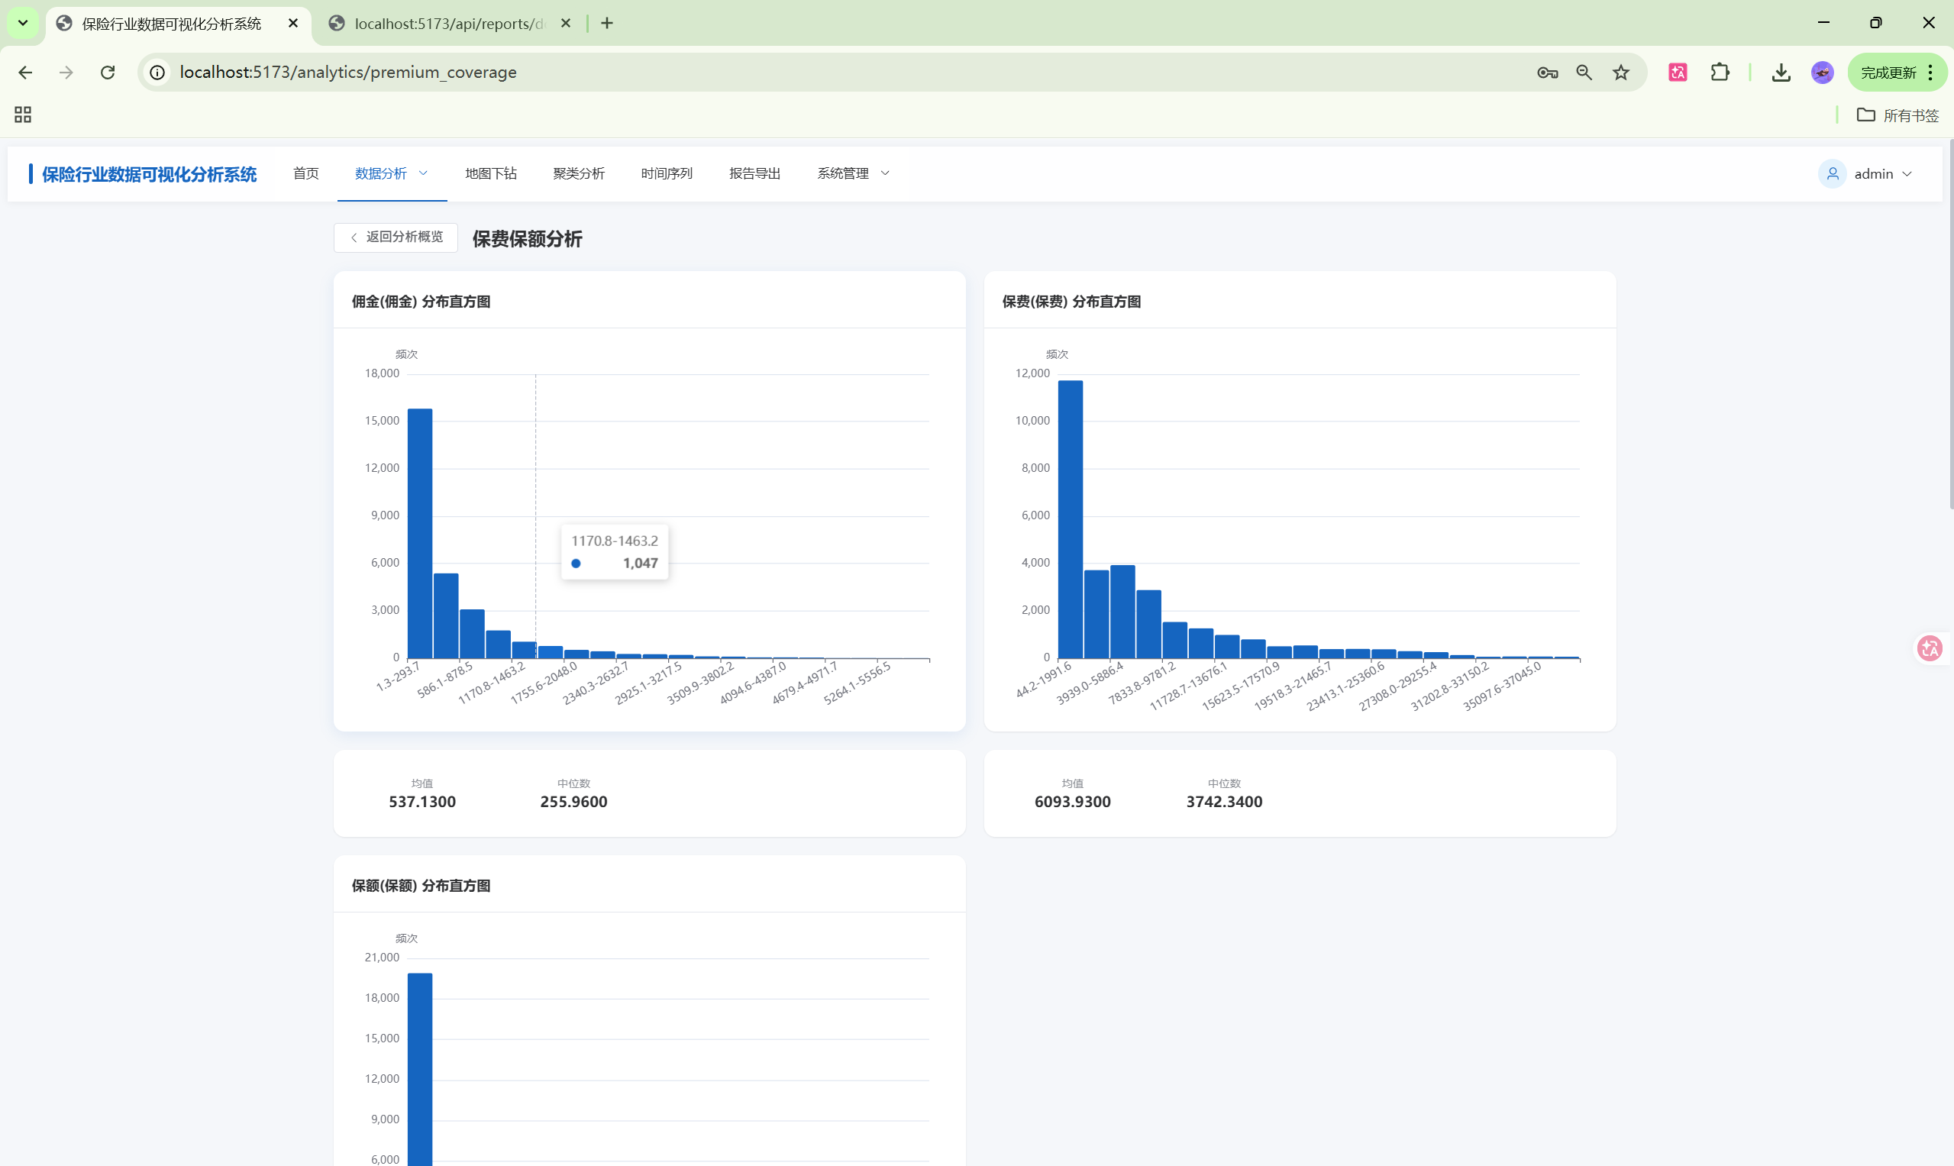This screenshot has width=1954, height=1166.
Task: Click the floating translate icon at right edge
Action: pos(1930,648)
